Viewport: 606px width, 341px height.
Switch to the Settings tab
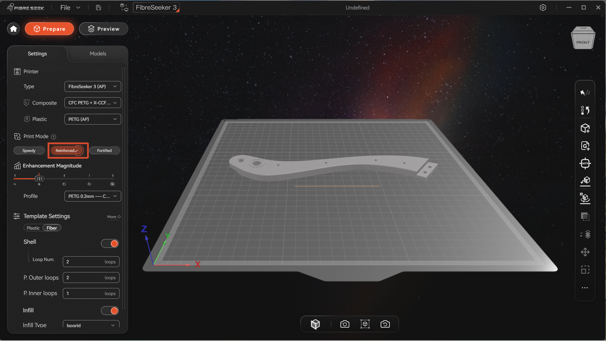click(37, 54)
